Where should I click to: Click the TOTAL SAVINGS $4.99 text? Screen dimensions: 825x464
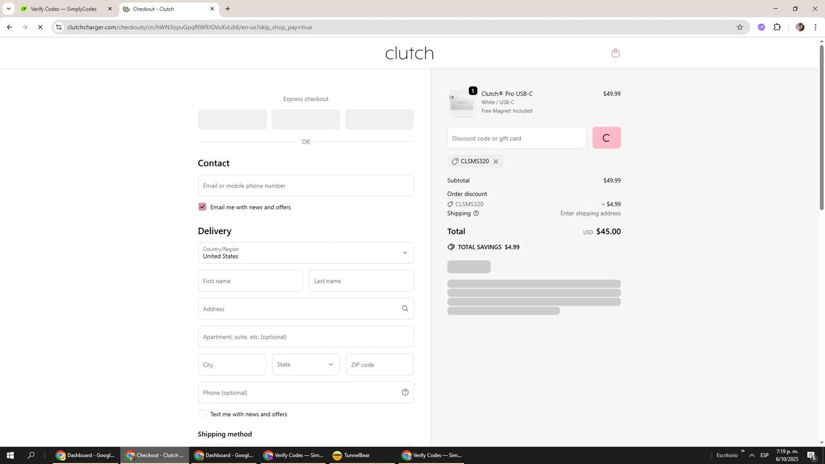pos(488,247)
